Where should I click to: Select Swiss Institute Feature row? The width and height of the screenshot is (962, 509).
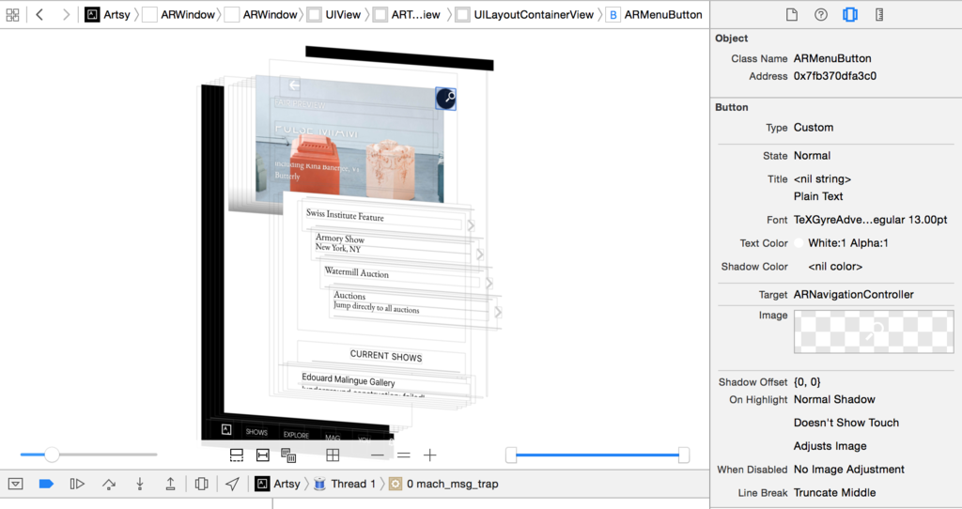click(x=345, y=215)
